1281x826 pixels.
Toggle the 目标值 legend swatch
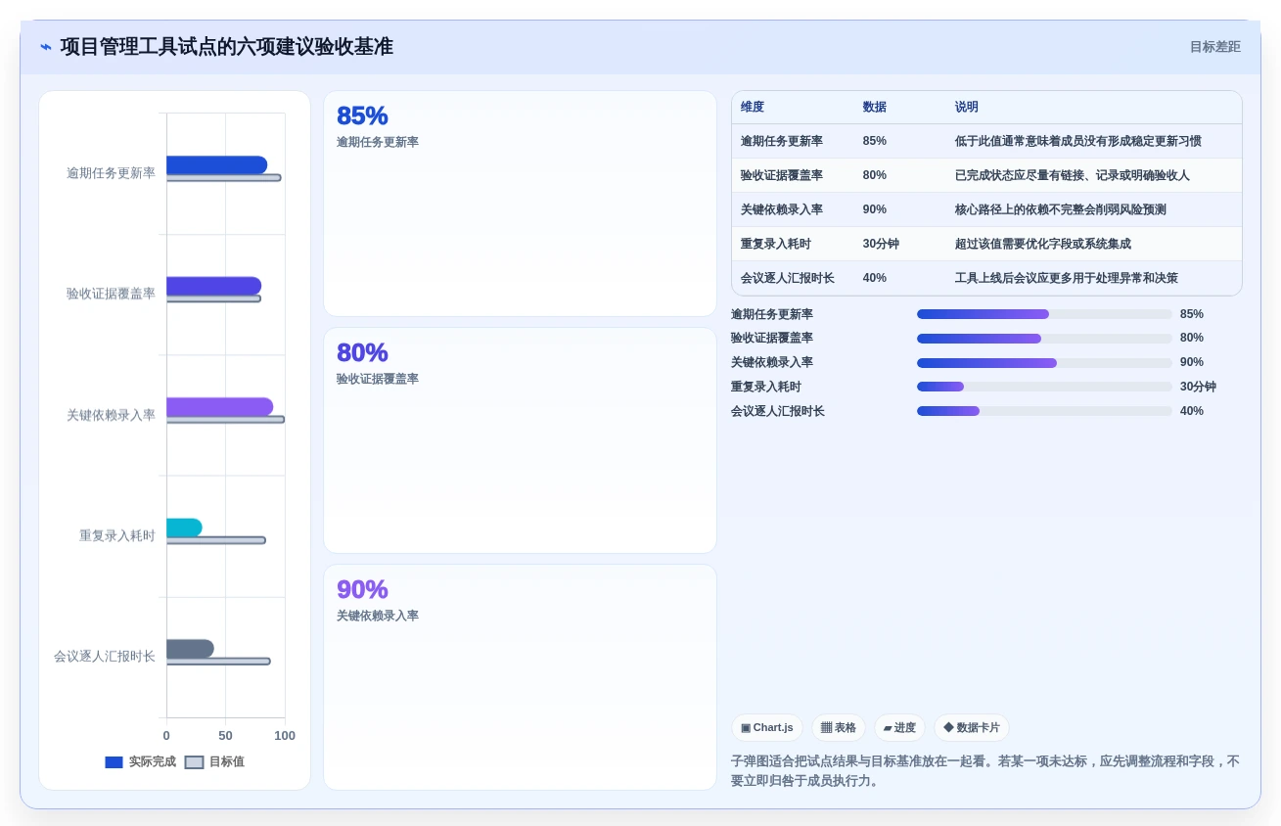click(194, 761)
